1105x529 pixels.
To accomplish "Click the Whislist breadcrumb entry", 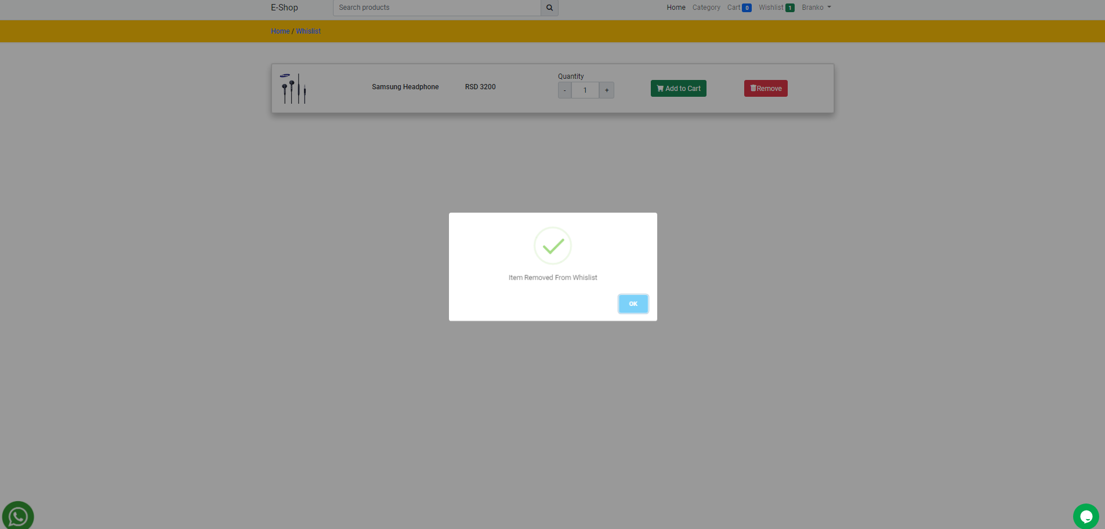I will pos(308,31).
